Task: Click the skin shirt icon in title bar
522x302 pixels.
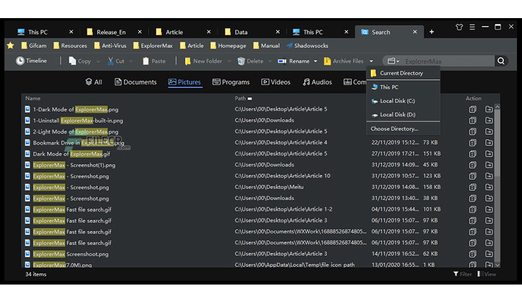Action: point(459,27)
